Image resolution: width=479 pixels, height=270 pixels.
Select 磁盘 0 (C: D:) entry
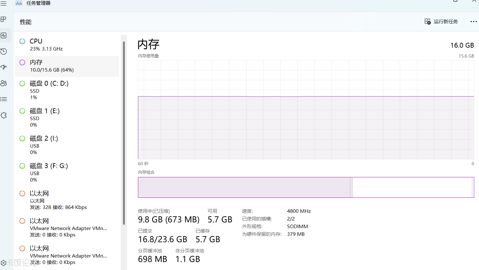point(67,90)
